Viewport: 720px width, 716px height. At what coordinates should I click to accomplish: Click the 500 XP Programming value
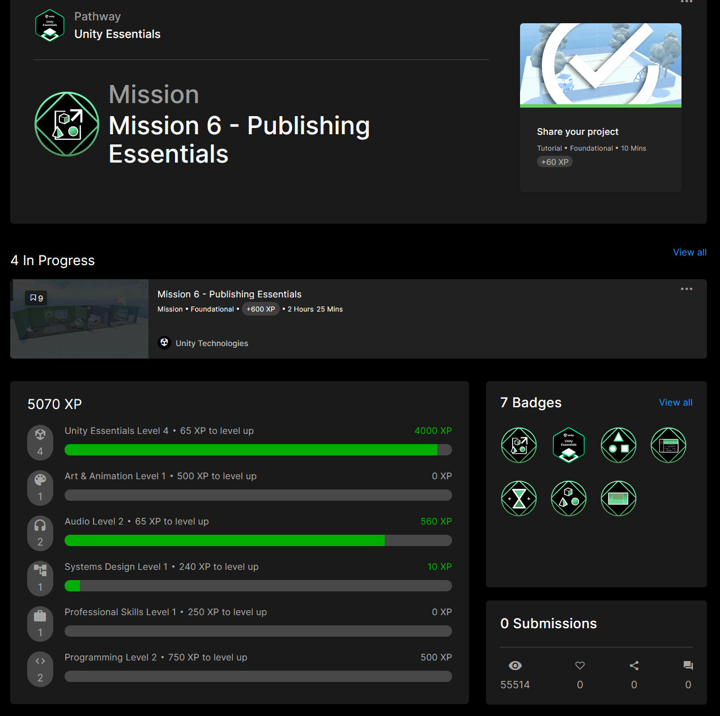click(436, 657)
